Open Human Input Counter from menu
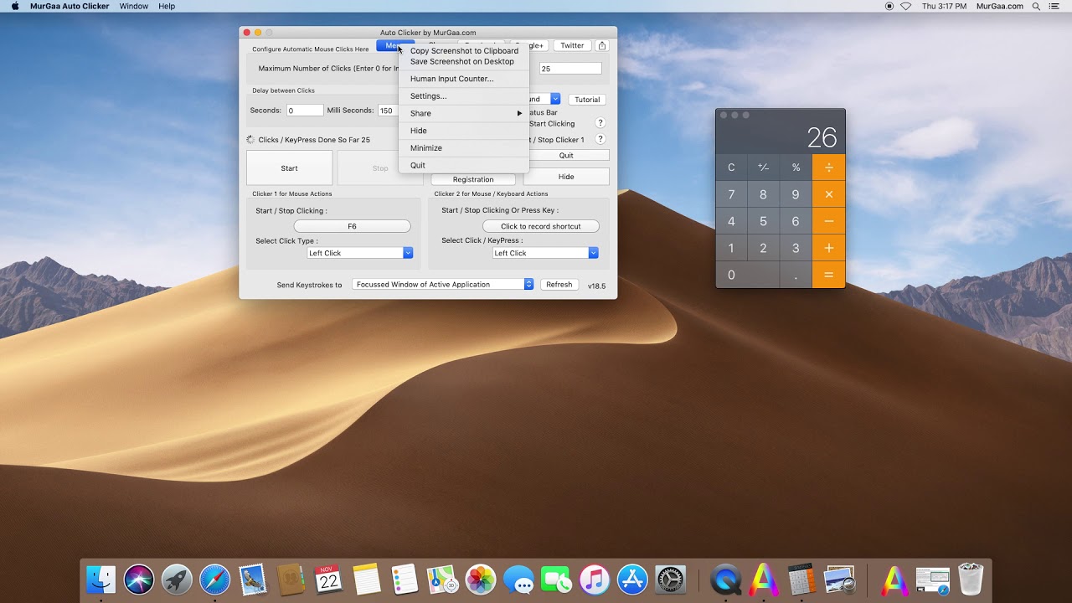Image resolution: width=1072 pixels, height=603 pixels. (x=464, y=79)
